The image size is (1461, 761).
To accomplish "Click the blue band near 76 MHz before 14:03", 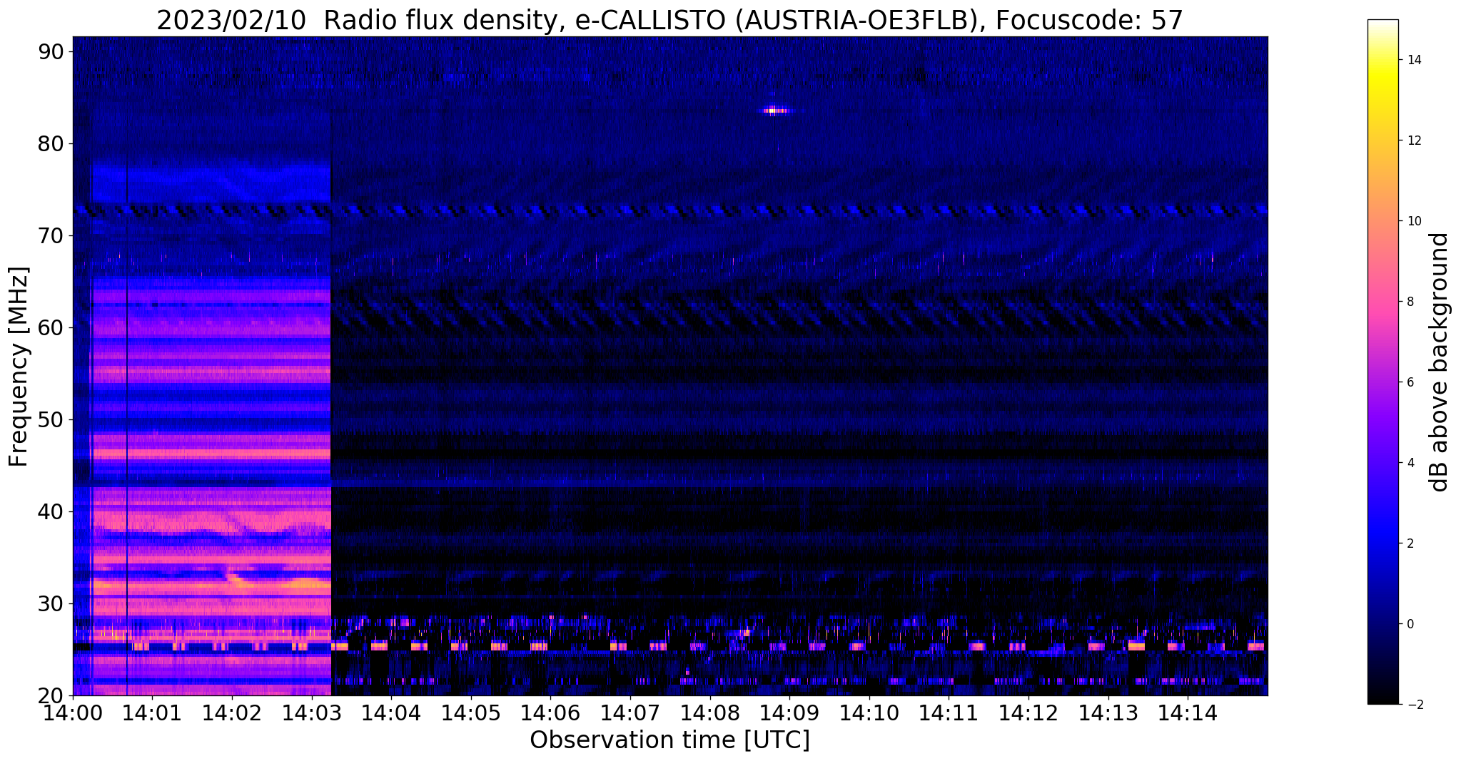I will click(212, 183).
